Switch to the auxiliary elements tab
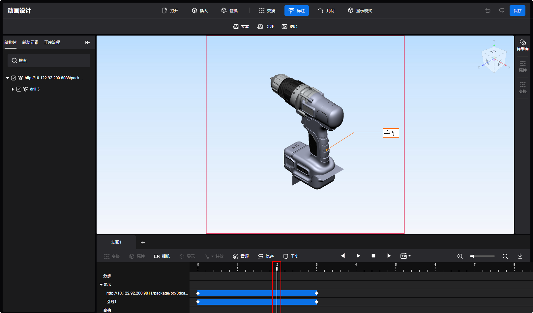Image resolution: width=533 pixels, height=313 pixels. click(30, 42)
